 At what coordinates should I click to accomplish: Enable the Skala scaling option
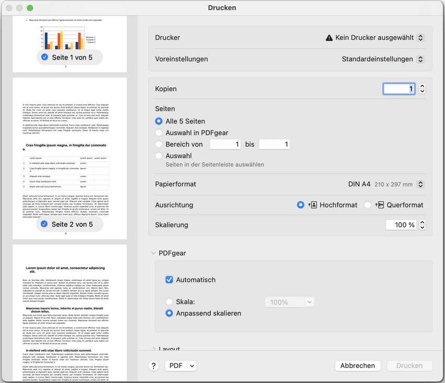click(x=169, y=301)
